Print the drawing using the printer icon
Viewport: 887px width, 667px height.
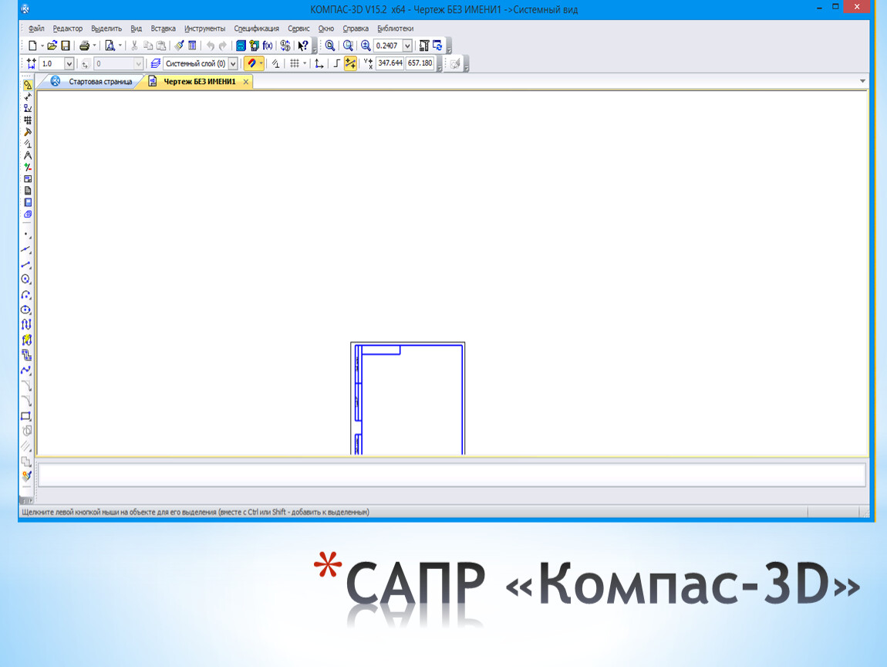pyautogui.click(x=84, y=46)
